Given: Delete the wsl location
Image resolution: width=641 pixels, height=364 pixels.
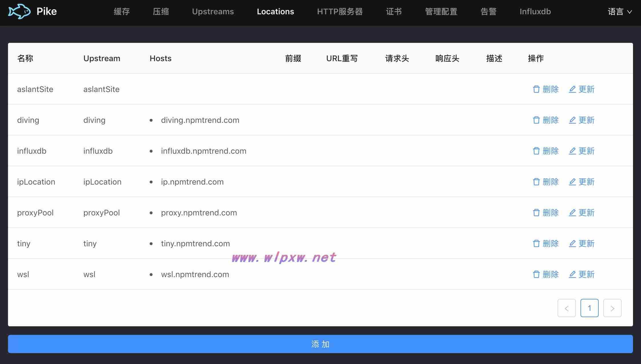Looking at the screenshot, I should (x=546, y=274).
